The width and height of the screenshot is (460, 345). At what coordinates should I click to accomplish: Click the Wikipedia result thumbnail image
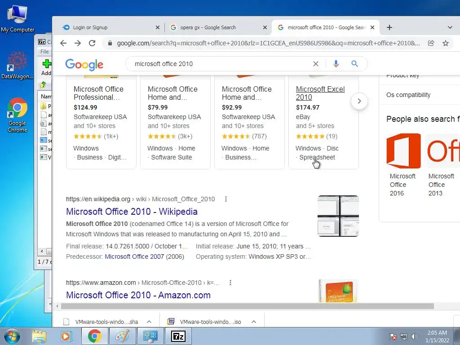click(x=338, y=216)
